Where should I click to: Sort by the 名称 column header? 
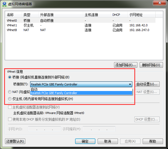[14, 15]
